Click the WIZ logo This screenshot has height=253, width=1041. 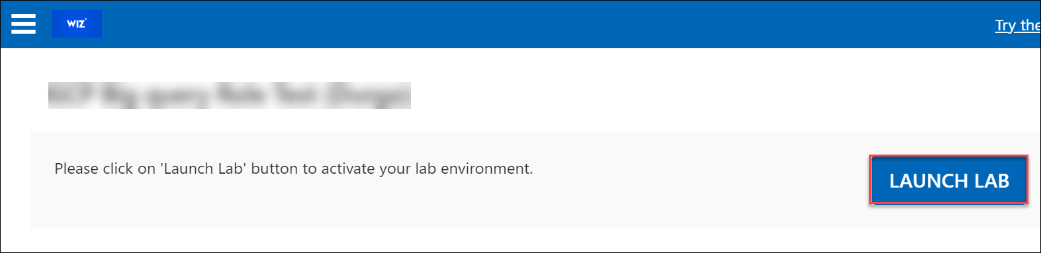77,24
